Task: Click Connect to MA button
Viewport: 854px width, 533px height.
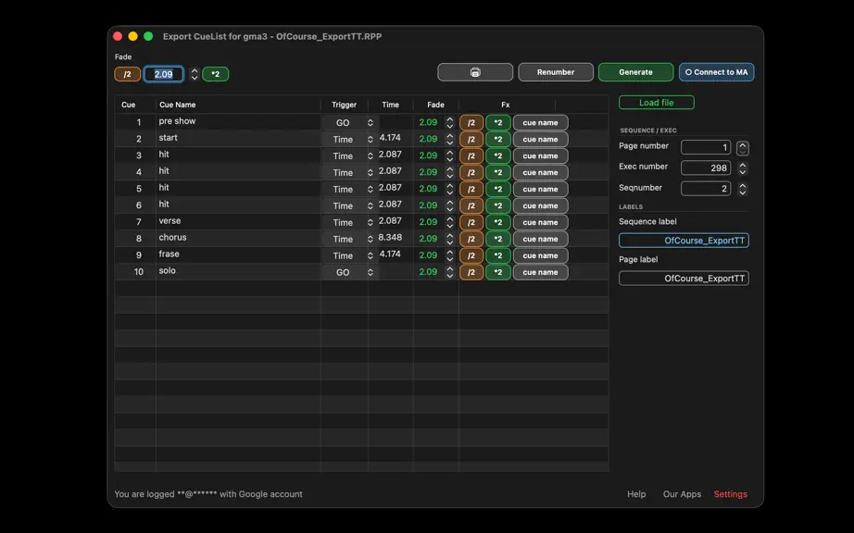Action: tap(716, 72)
